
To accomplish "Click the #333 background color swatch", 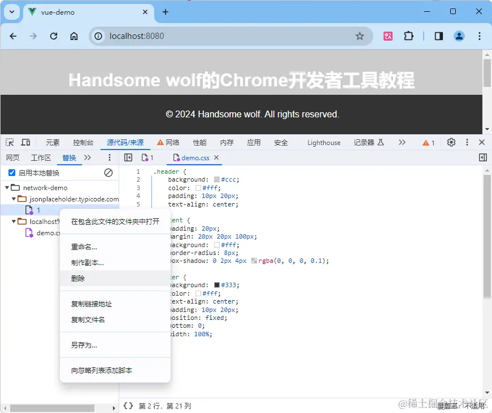I will [x=216, y=285].
